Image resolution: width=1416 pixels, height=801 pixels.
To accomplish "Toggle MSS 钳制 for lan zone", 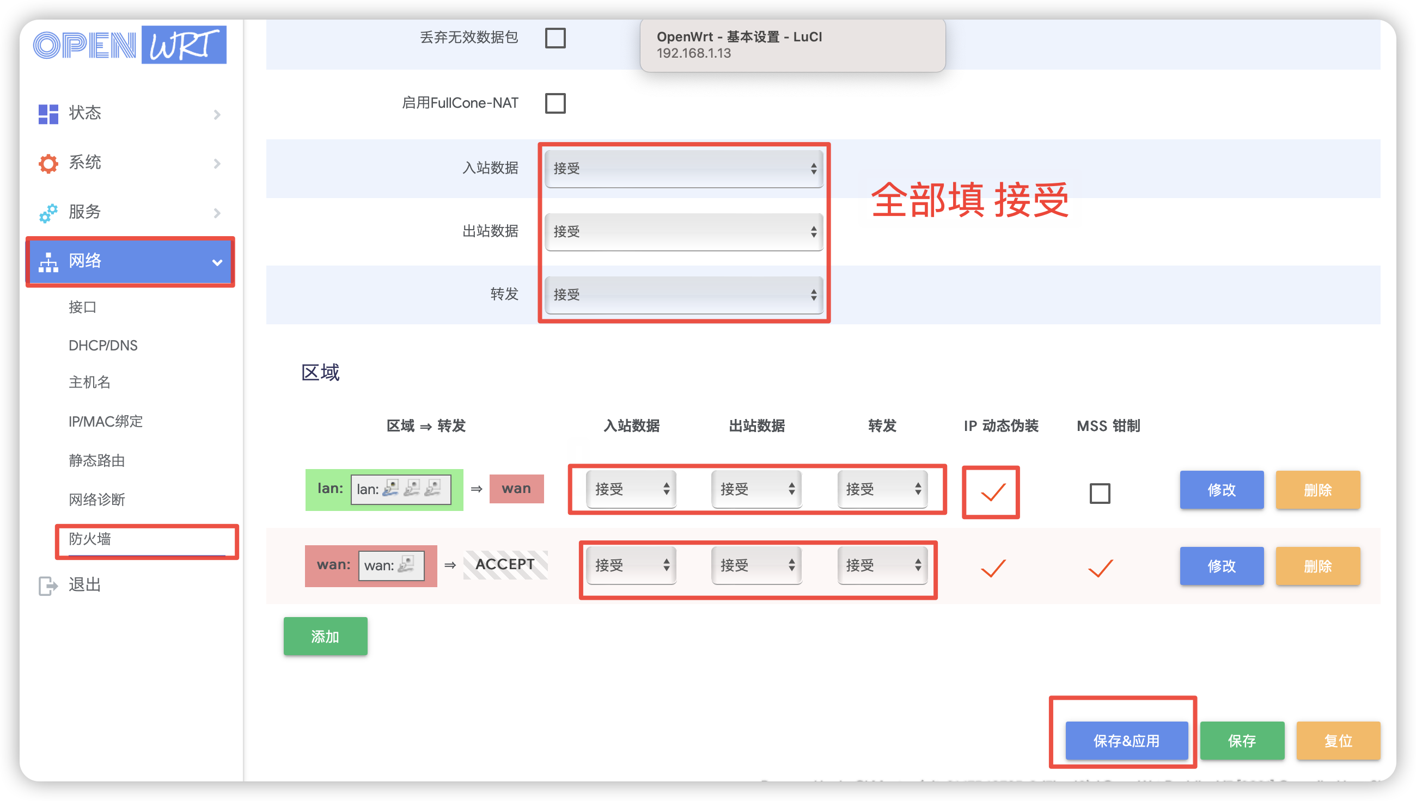I will pos(1100,493).
